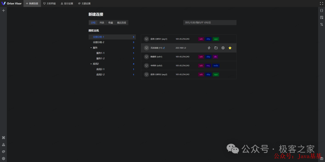Open the 主机终端 top tab
325x162 pixels.
[x=49, y=4]
